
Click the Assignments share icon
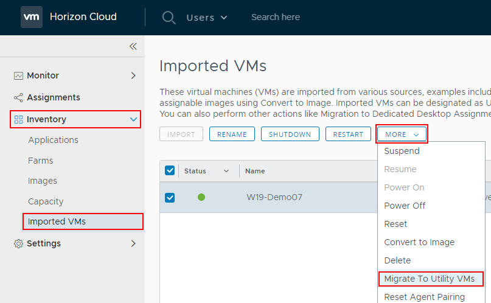coord(18,97)
